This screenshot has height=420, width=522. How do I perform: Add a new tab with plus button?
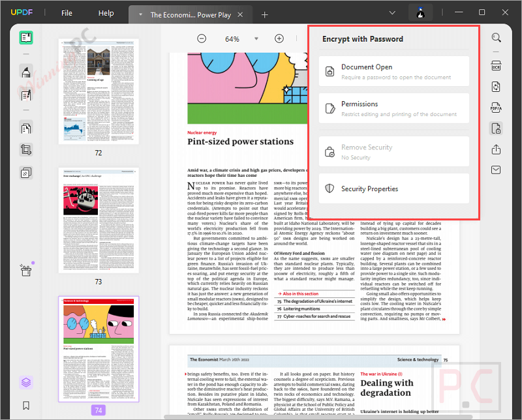coord(265,14)
